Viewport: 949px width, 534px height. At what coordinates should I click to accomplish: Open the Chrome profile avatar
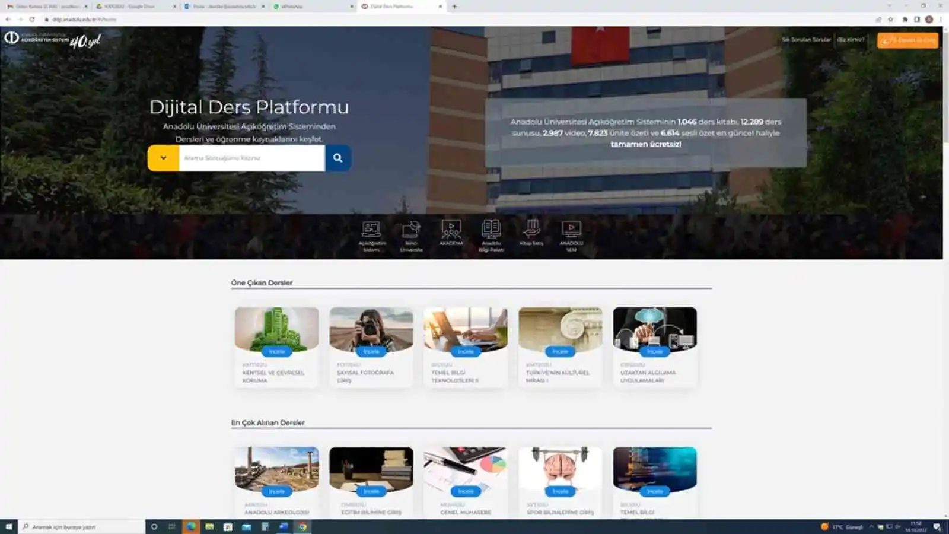coord(929,20)
